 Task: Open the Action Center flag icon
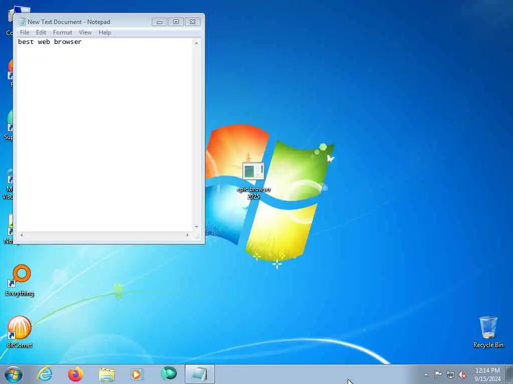click(x=438, y=374)
